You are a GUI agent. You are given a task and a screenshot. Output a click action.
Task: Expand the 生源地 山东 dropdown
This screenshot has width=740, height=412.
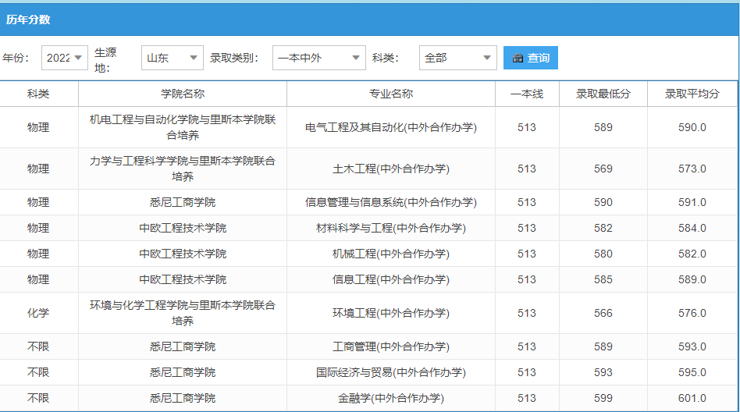173,58
